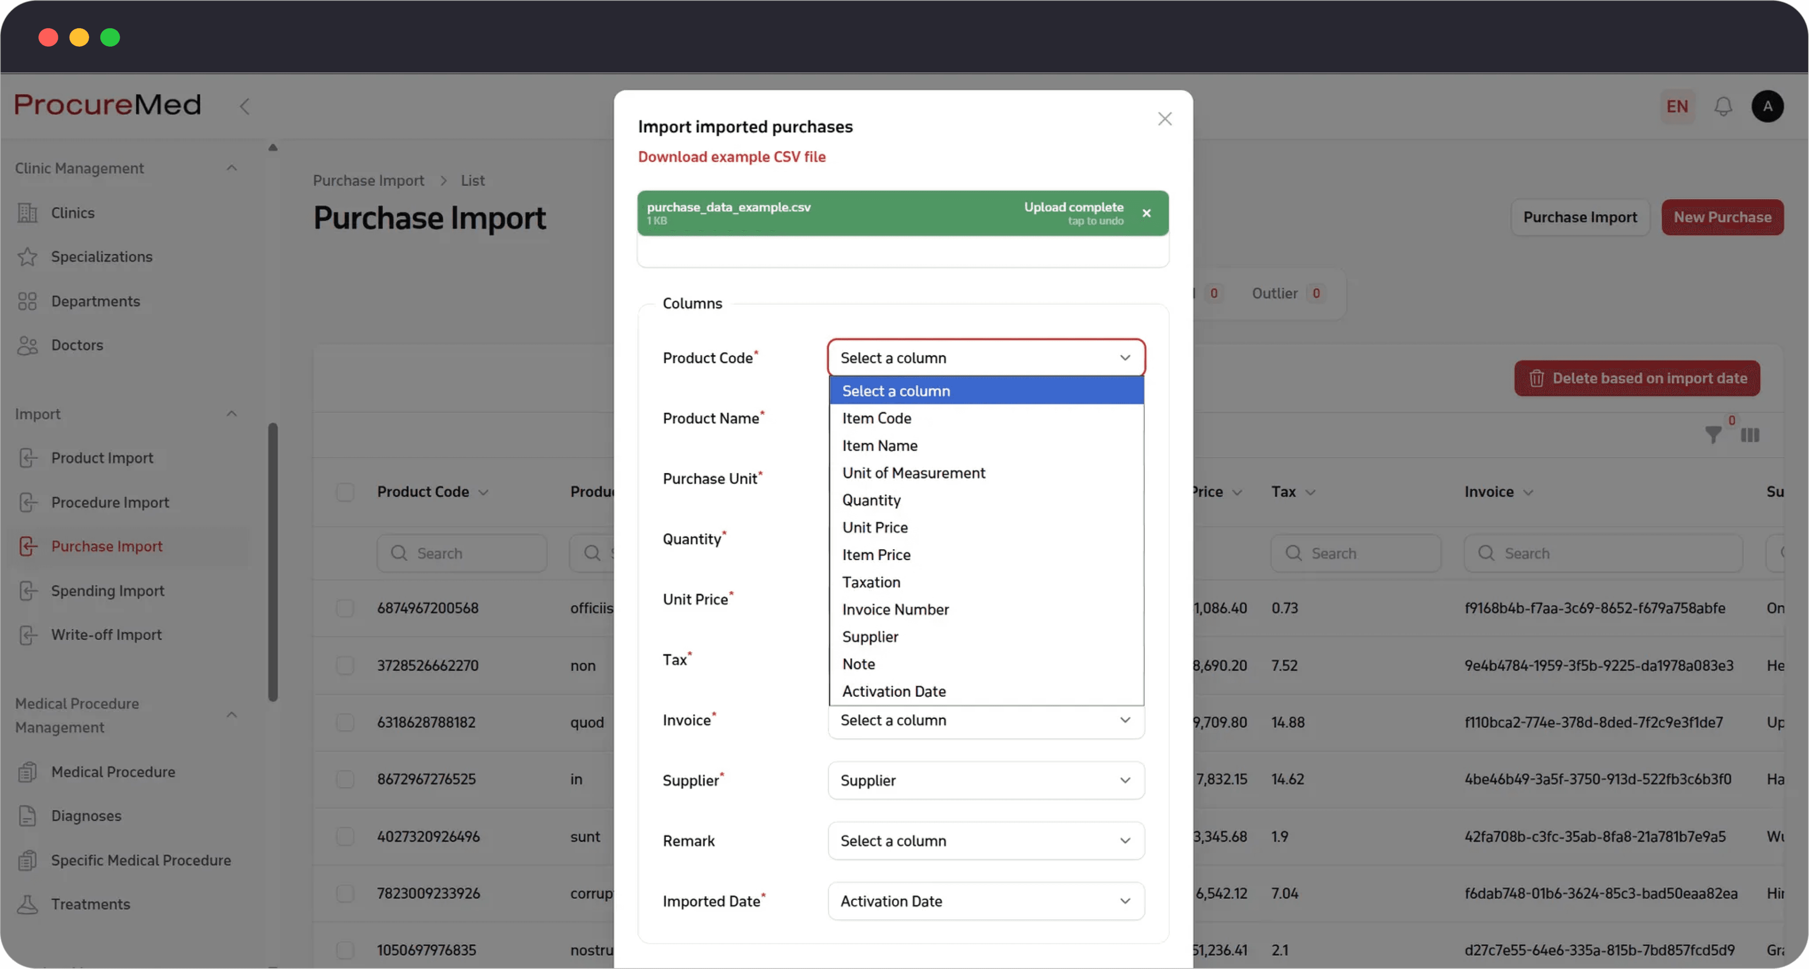This screenshot has width=1809, height=969.
Task: Toggle the select-all checkbox in the table header
Action: (x=345, y=491)
